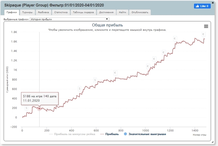Click the dollar win marker near game 40
The height and width of the screenshot is (146, 218).
[26, 108]
